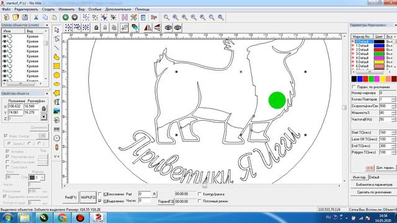The height and width of the screenshot is (223, 397).
Task: Click the gray Redo arrow icon
Action: (x=74, y=17)
